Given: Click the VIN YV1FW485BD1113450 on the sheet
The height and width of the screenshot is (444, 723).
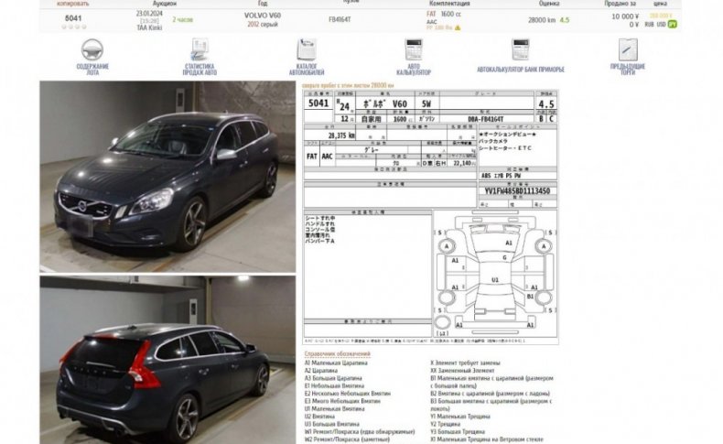Looking at the screenshot, I should (517, 191).
